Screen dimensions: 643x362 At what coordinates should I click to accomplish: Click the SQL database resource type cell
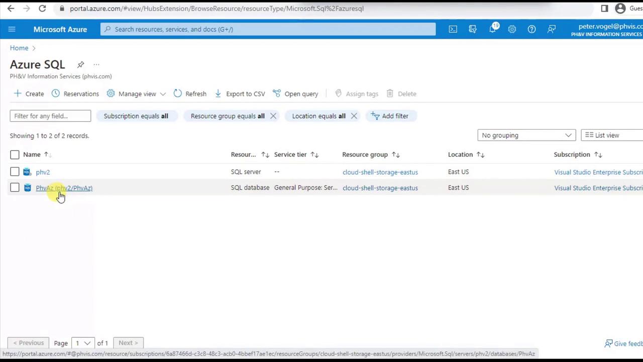(250, 188)
